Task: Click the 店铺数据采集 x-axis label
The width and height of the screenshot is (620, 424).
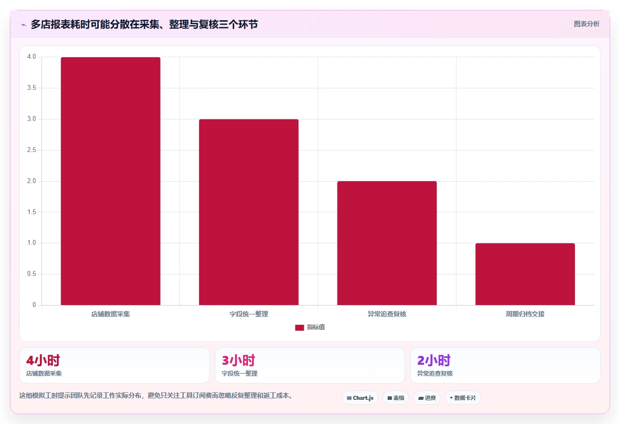Action: click(x=111, y=314)
